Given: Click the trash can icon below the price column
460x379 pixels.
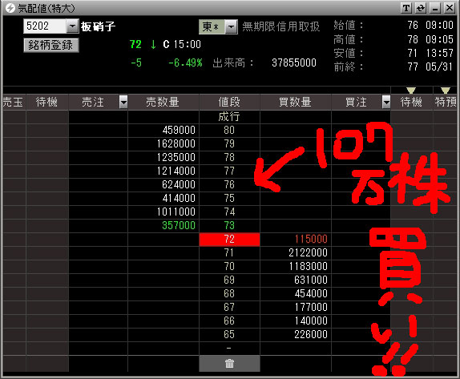Looking at the screenshot, I should [x=229, y=364].
